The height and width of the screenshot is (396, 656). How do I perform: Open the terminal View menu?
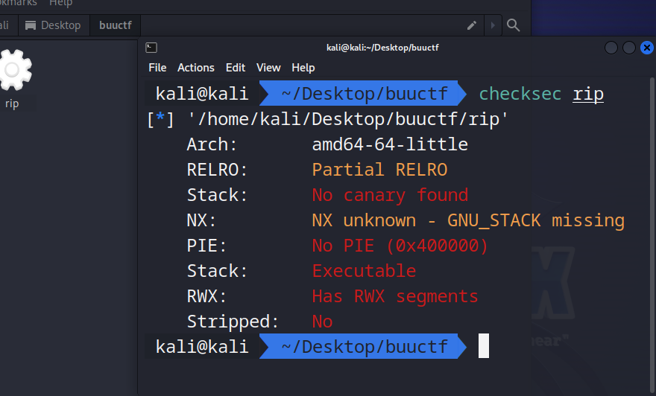268,68
